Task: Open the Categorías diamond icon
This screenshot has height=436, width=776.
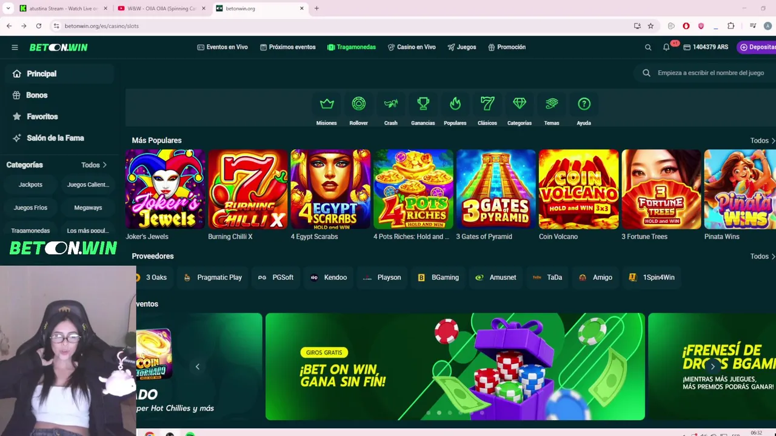Action: pyautogui.click(x=520, y=104)
